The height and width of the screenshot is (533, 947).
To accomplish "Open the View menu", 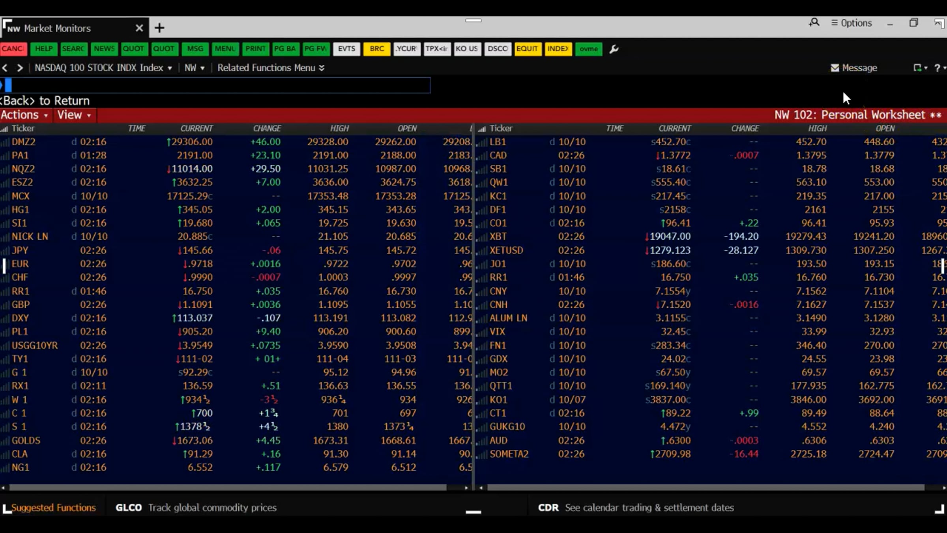I will (74, 115).
